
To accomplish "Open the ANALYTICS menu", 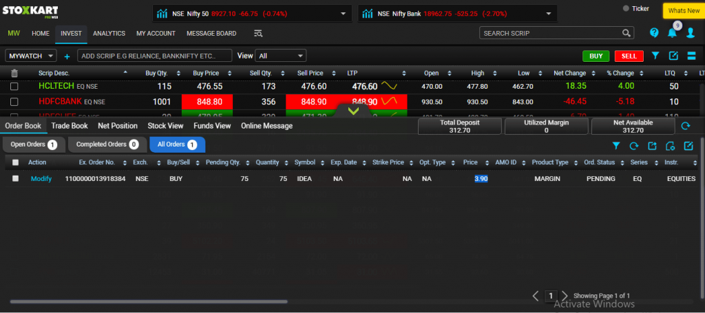I will tap(109, 33).
